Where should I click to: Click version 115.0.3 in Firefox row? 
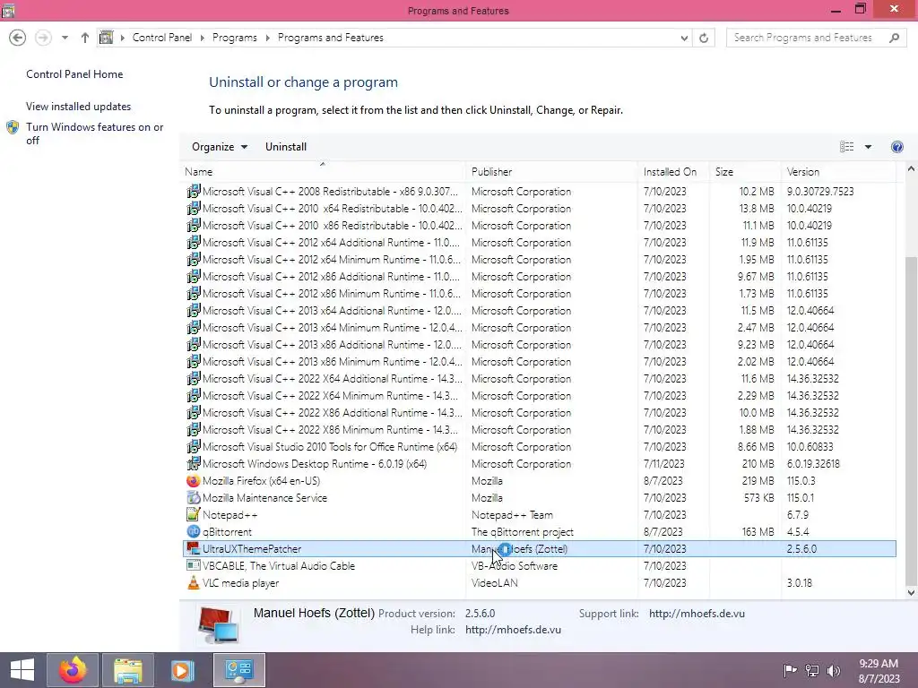point(801,481)
